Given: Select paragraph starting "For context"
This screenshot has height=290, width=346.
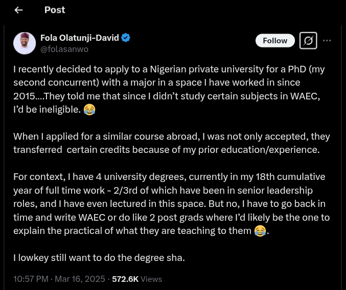Looking at the screenshot, I should (x=171, y=204).
